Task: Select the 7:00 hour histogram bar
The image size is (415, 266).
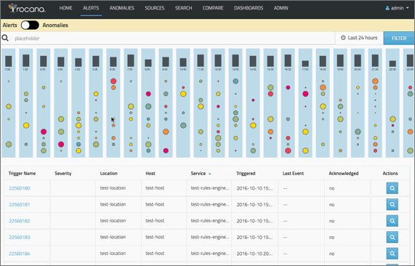Action: point(131,60)
